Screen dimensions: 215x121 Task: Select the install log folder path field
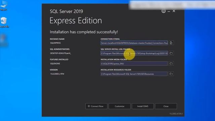(134, 53)
